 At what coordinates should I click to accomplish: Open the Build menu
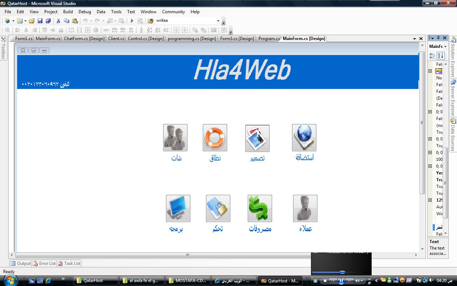click(x=68, y=12)
